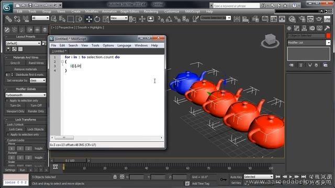Click the save preset floppy icon under Layout Presets
This screenshot has height=188, width=335.
tap(8, 49)
